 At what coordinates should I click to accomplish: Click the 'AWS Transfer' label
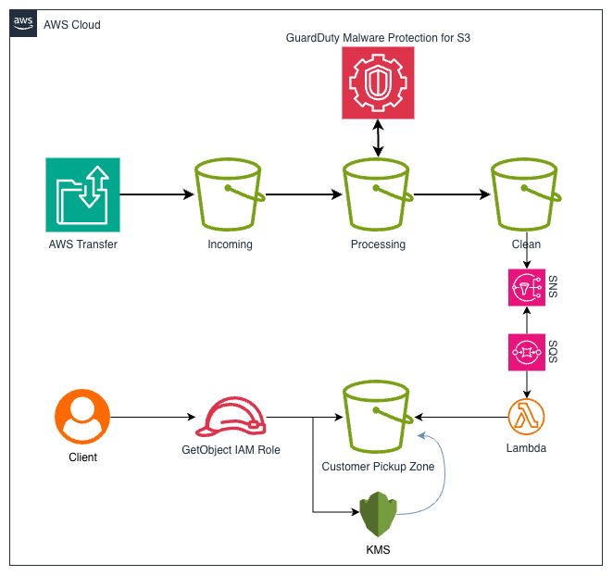pos(83,244)
